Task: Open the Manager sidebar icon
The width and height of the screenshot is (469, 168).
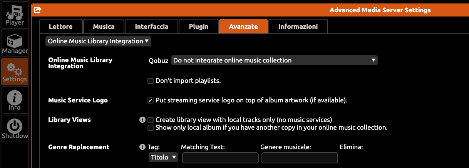Action: (x=14, y=43)
